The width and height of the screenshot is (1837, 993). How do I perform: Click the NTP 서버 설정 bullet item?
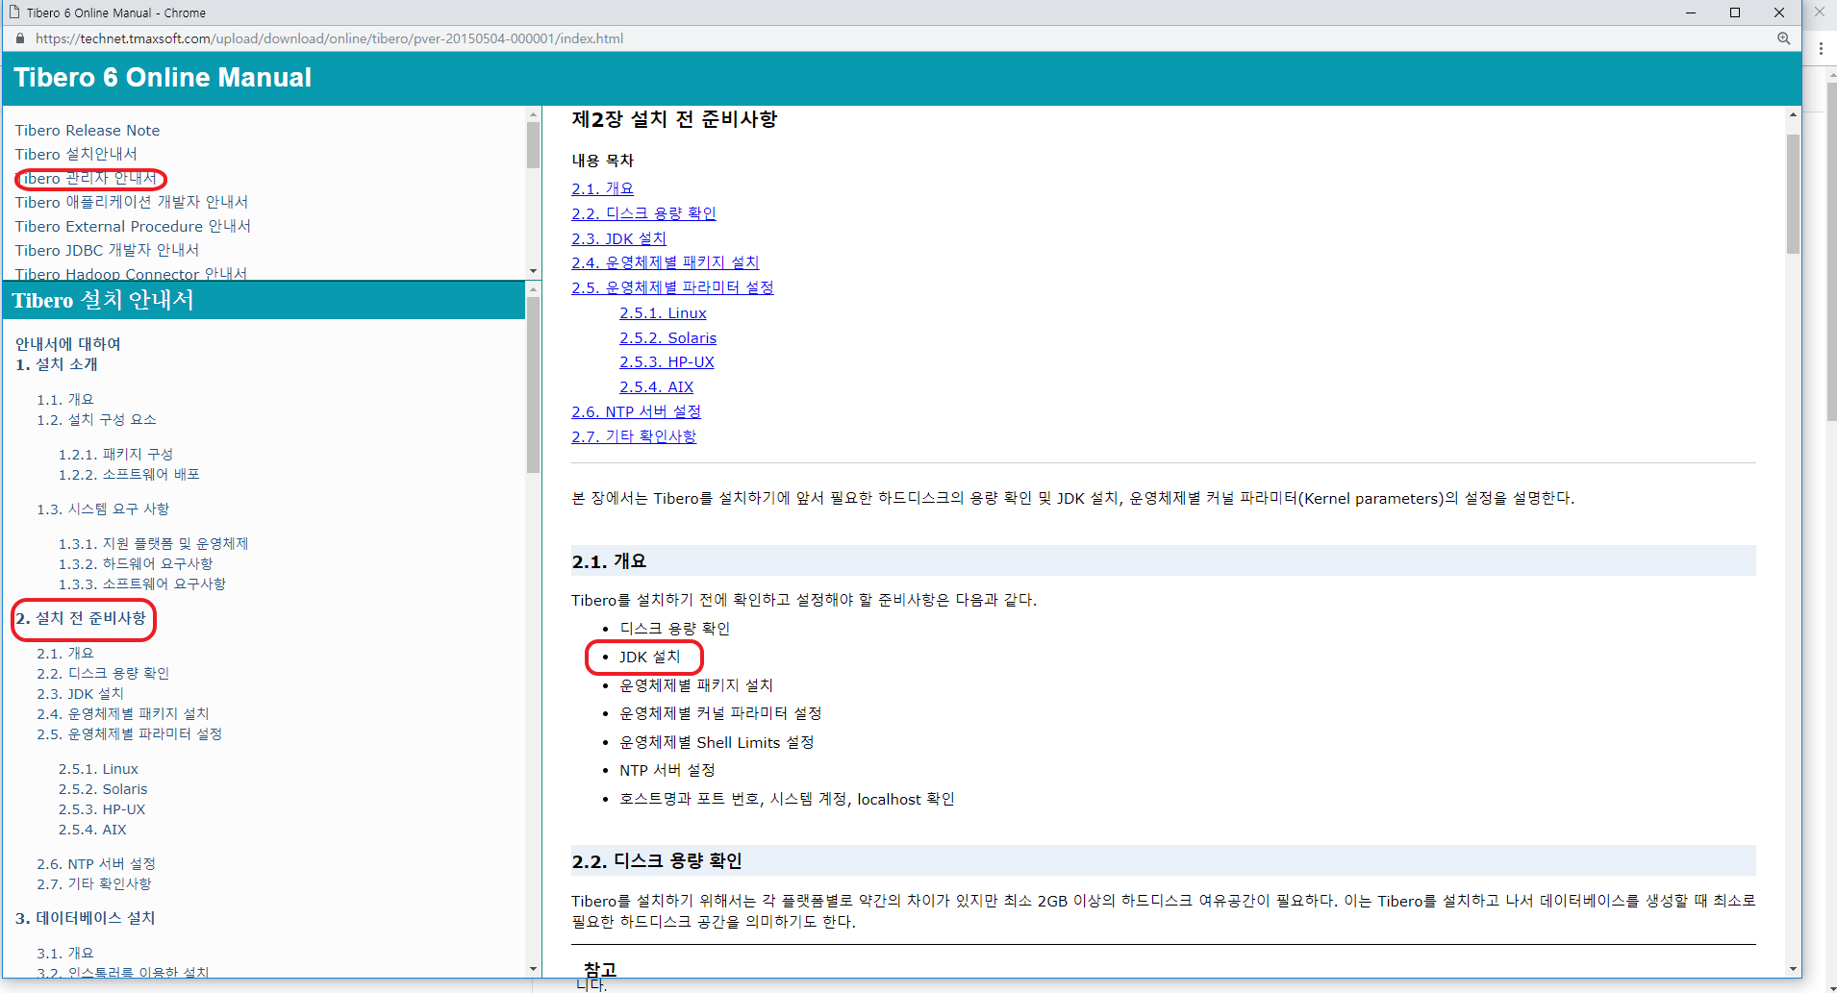(667, 771)
